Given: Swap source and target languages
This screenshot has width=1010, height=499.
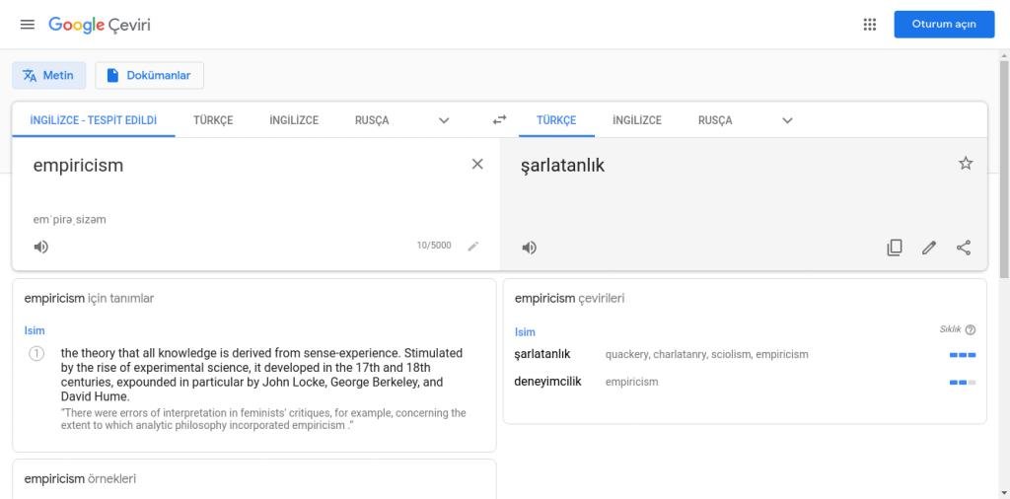Looking at the screenshot, I should pyautogui.click(x=500, y=120).
